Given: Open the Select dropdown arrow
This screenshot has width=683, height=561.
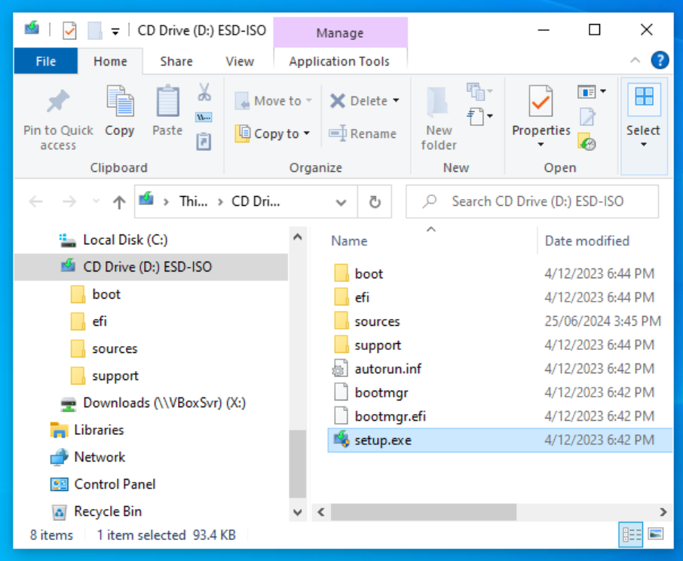Looking at the screenshot, I should click(644, 145).
